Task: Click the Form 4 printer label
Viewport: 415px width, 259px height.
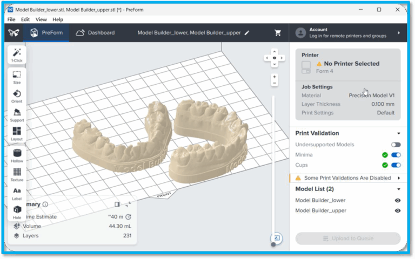Action: pos(324,71)
